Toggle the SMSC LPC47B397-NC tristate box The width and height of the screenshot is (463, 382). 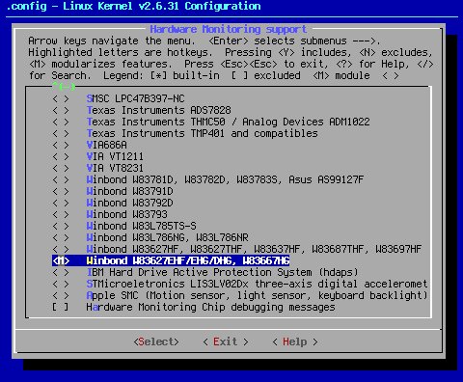(61, 98)
